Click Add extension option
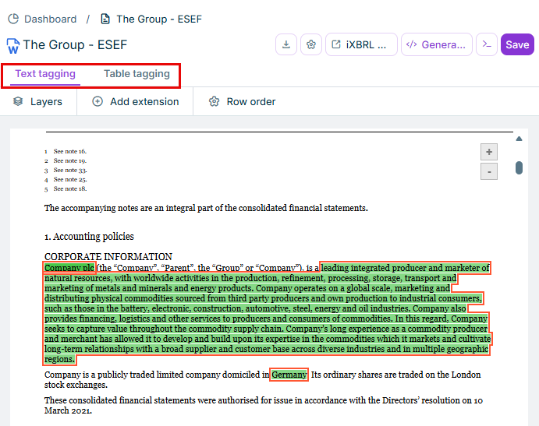 (136, 101)
